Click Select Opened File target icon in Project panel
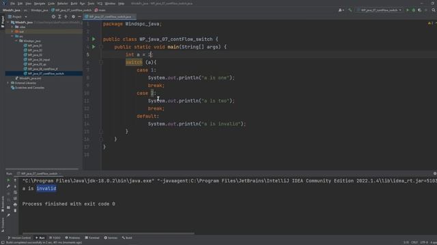 (x=53, y=16)
